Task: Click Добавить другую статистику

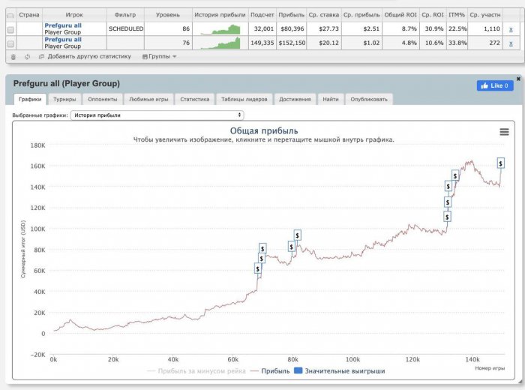Action: (89, 56)
